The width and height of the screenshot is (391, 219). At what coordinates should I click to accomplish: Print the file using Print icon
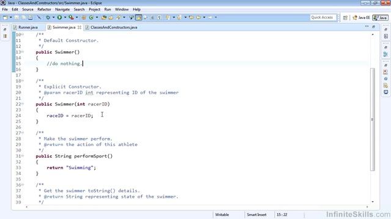coord(30,18)
